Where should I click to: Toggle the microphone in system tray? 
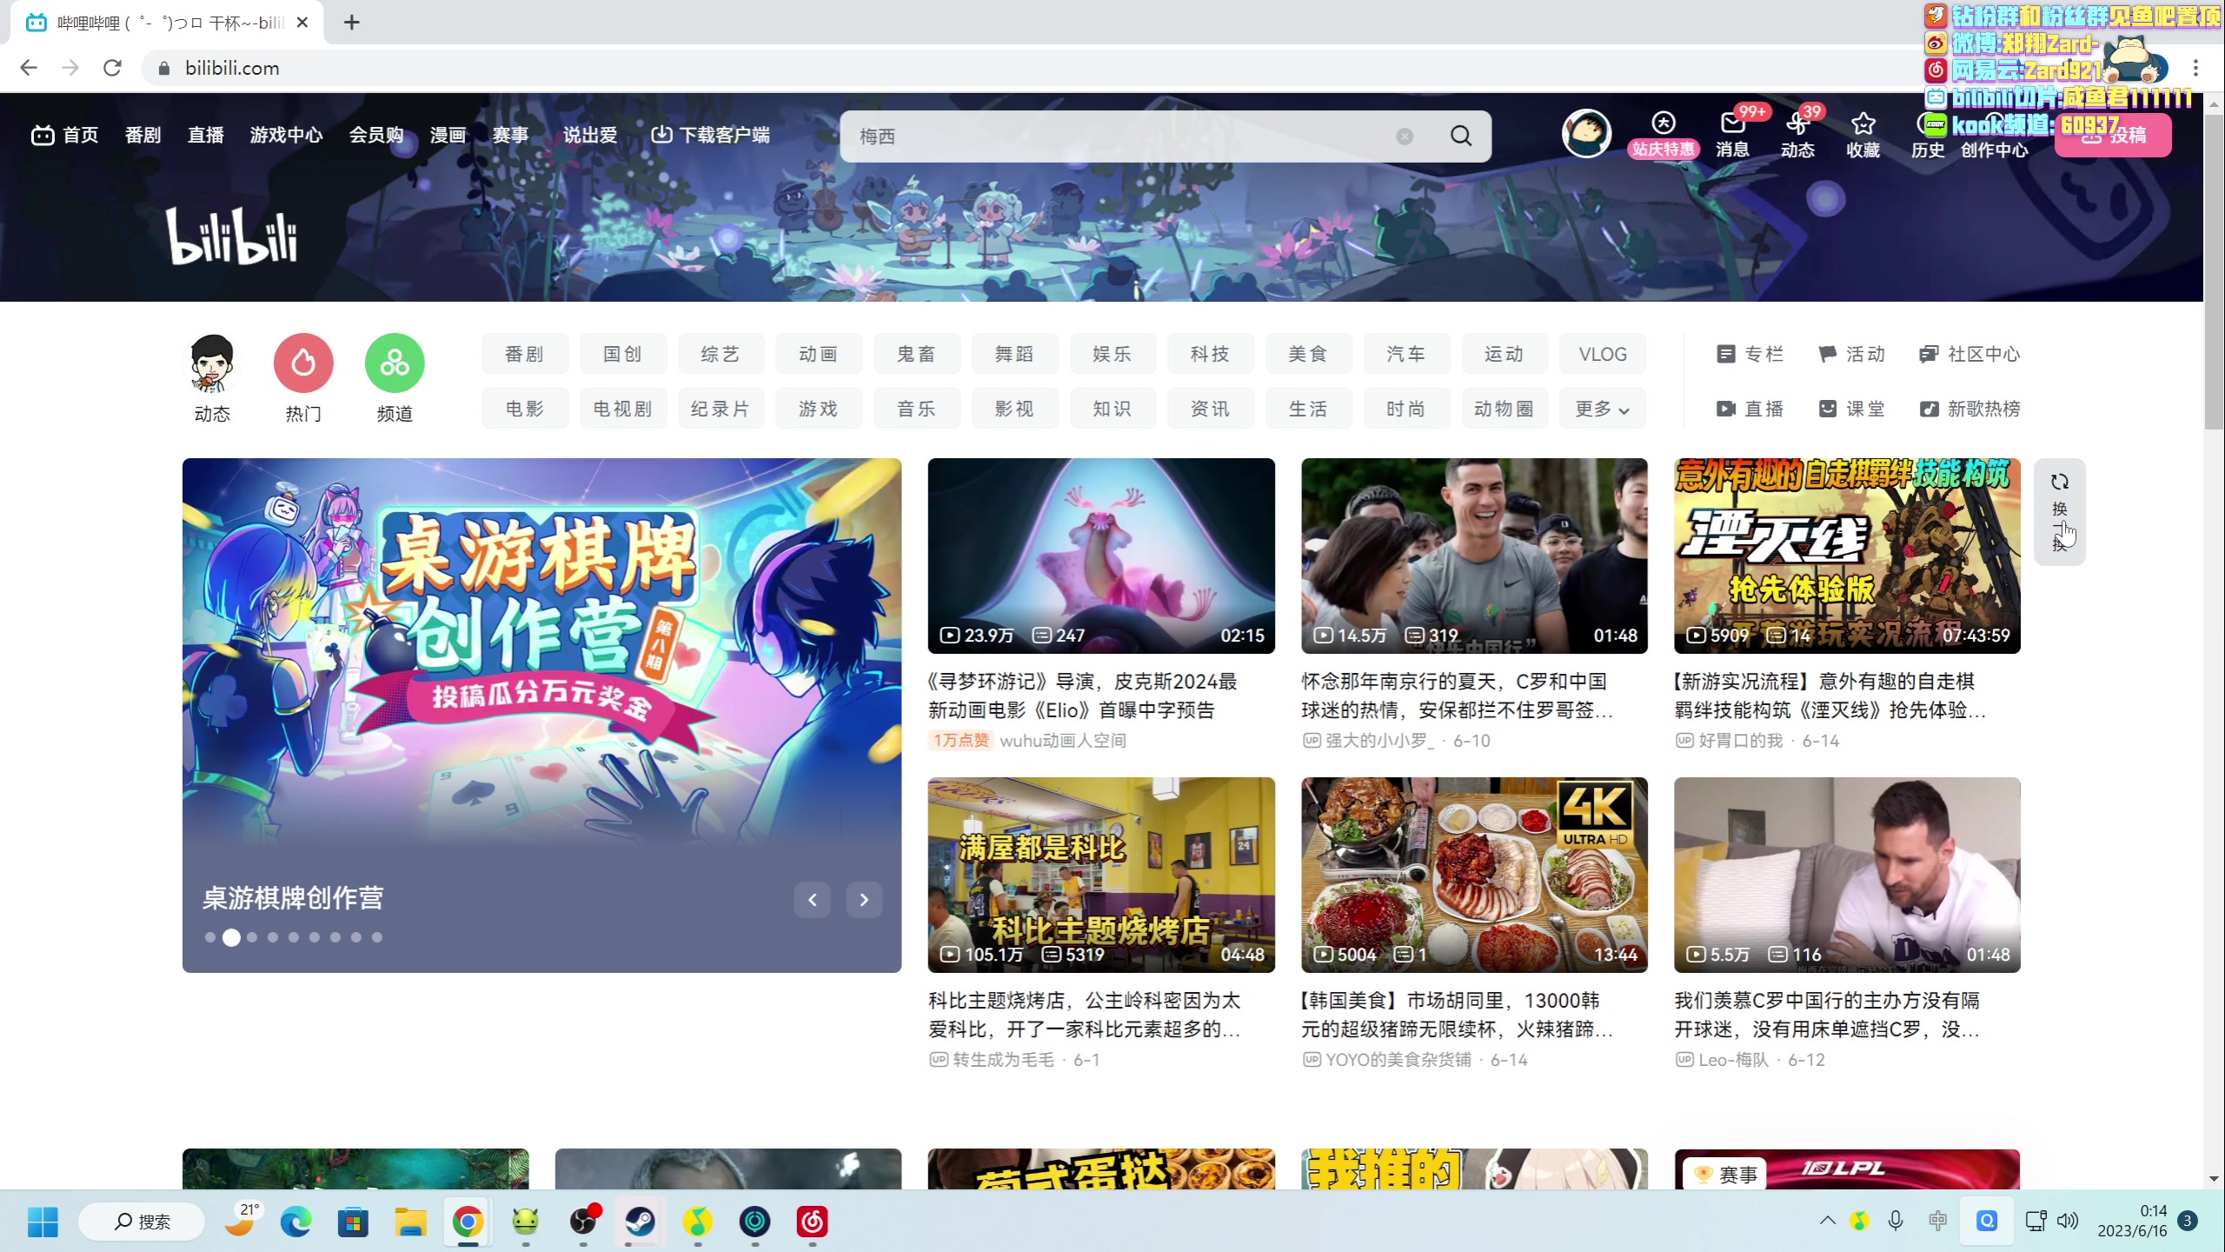pyautogui.click(x=1896, y=1221)
